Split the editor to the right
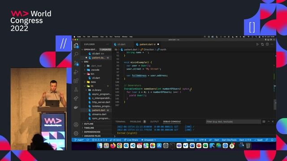Image resolution: width=287 pixels, height=161 pixels. pyautogui.click(x=267, y=44)
